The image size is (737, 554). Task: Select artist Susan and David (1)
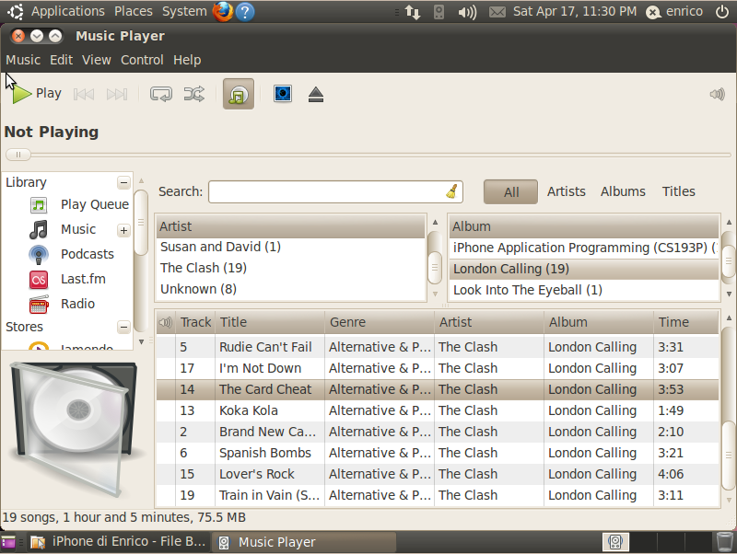291,247
